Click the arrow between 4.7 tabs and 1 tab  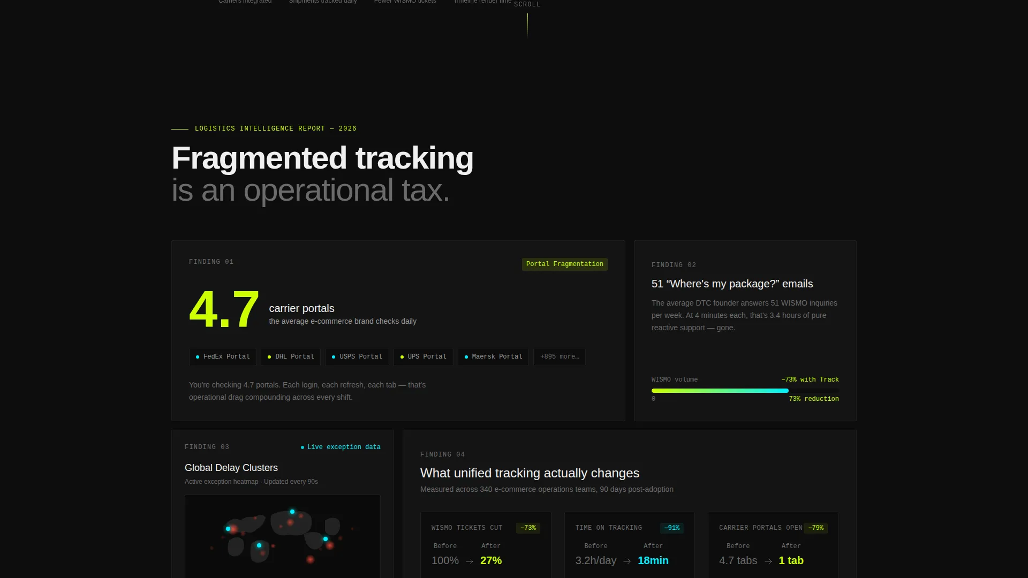click(x=768, y=561)
